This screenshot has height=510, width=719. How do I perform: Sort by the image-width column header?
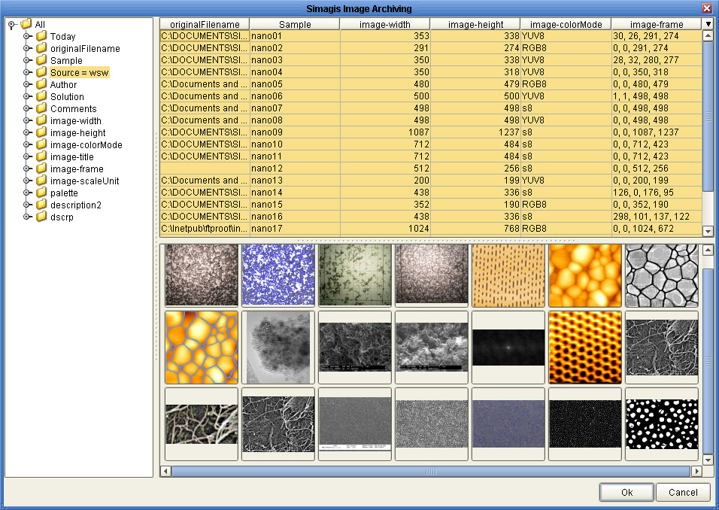click(x=385, y=24)
